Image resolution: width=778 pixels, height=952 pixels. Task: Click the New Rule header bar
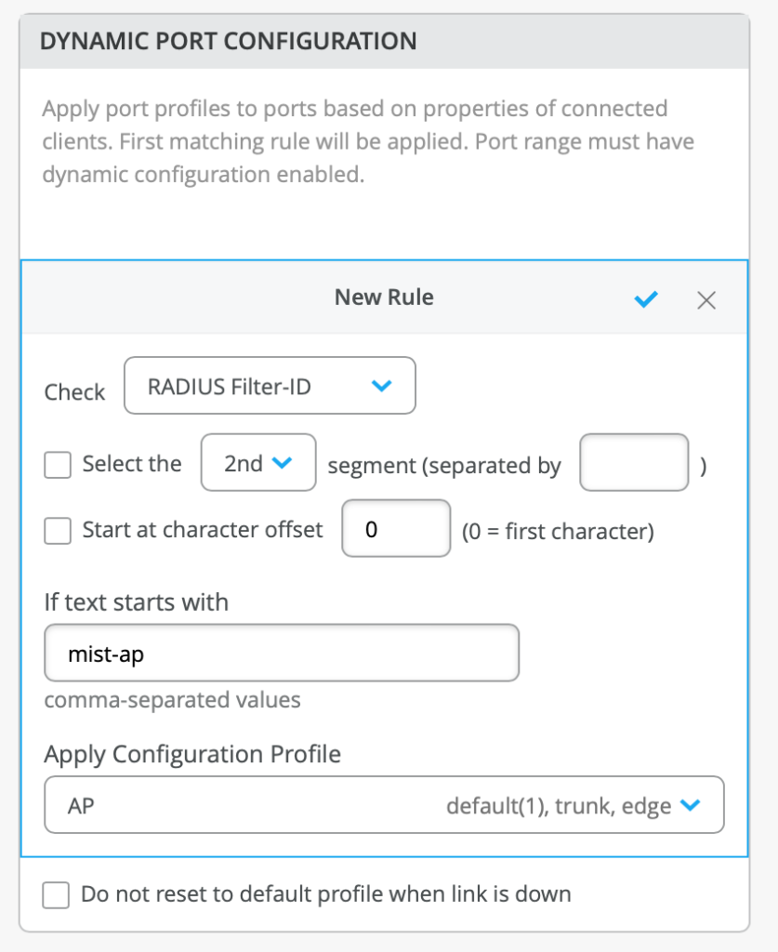pyautogui.click(x=383, y=297)
